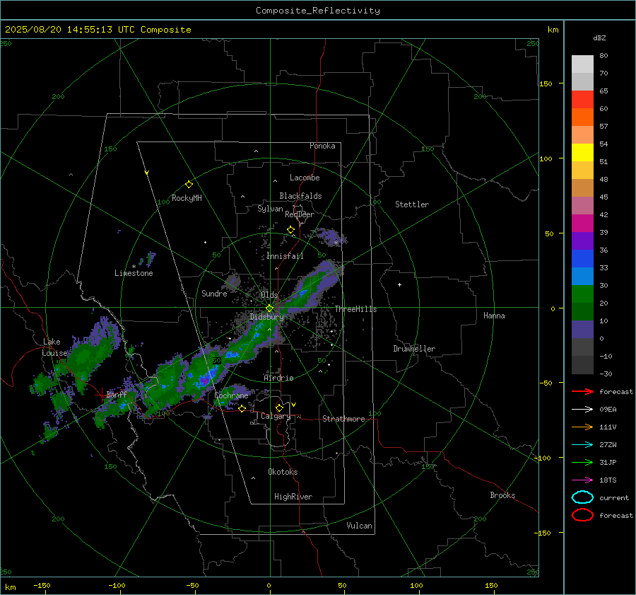Click the green 30 dBZ color swatch
The width and height of the screenshot is (636, 595).
coord(582,294)
